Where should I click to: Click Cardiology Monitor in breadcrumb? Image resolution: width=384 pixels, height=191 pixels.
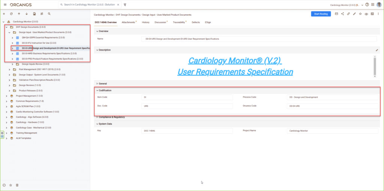click(x=103, y=15)
